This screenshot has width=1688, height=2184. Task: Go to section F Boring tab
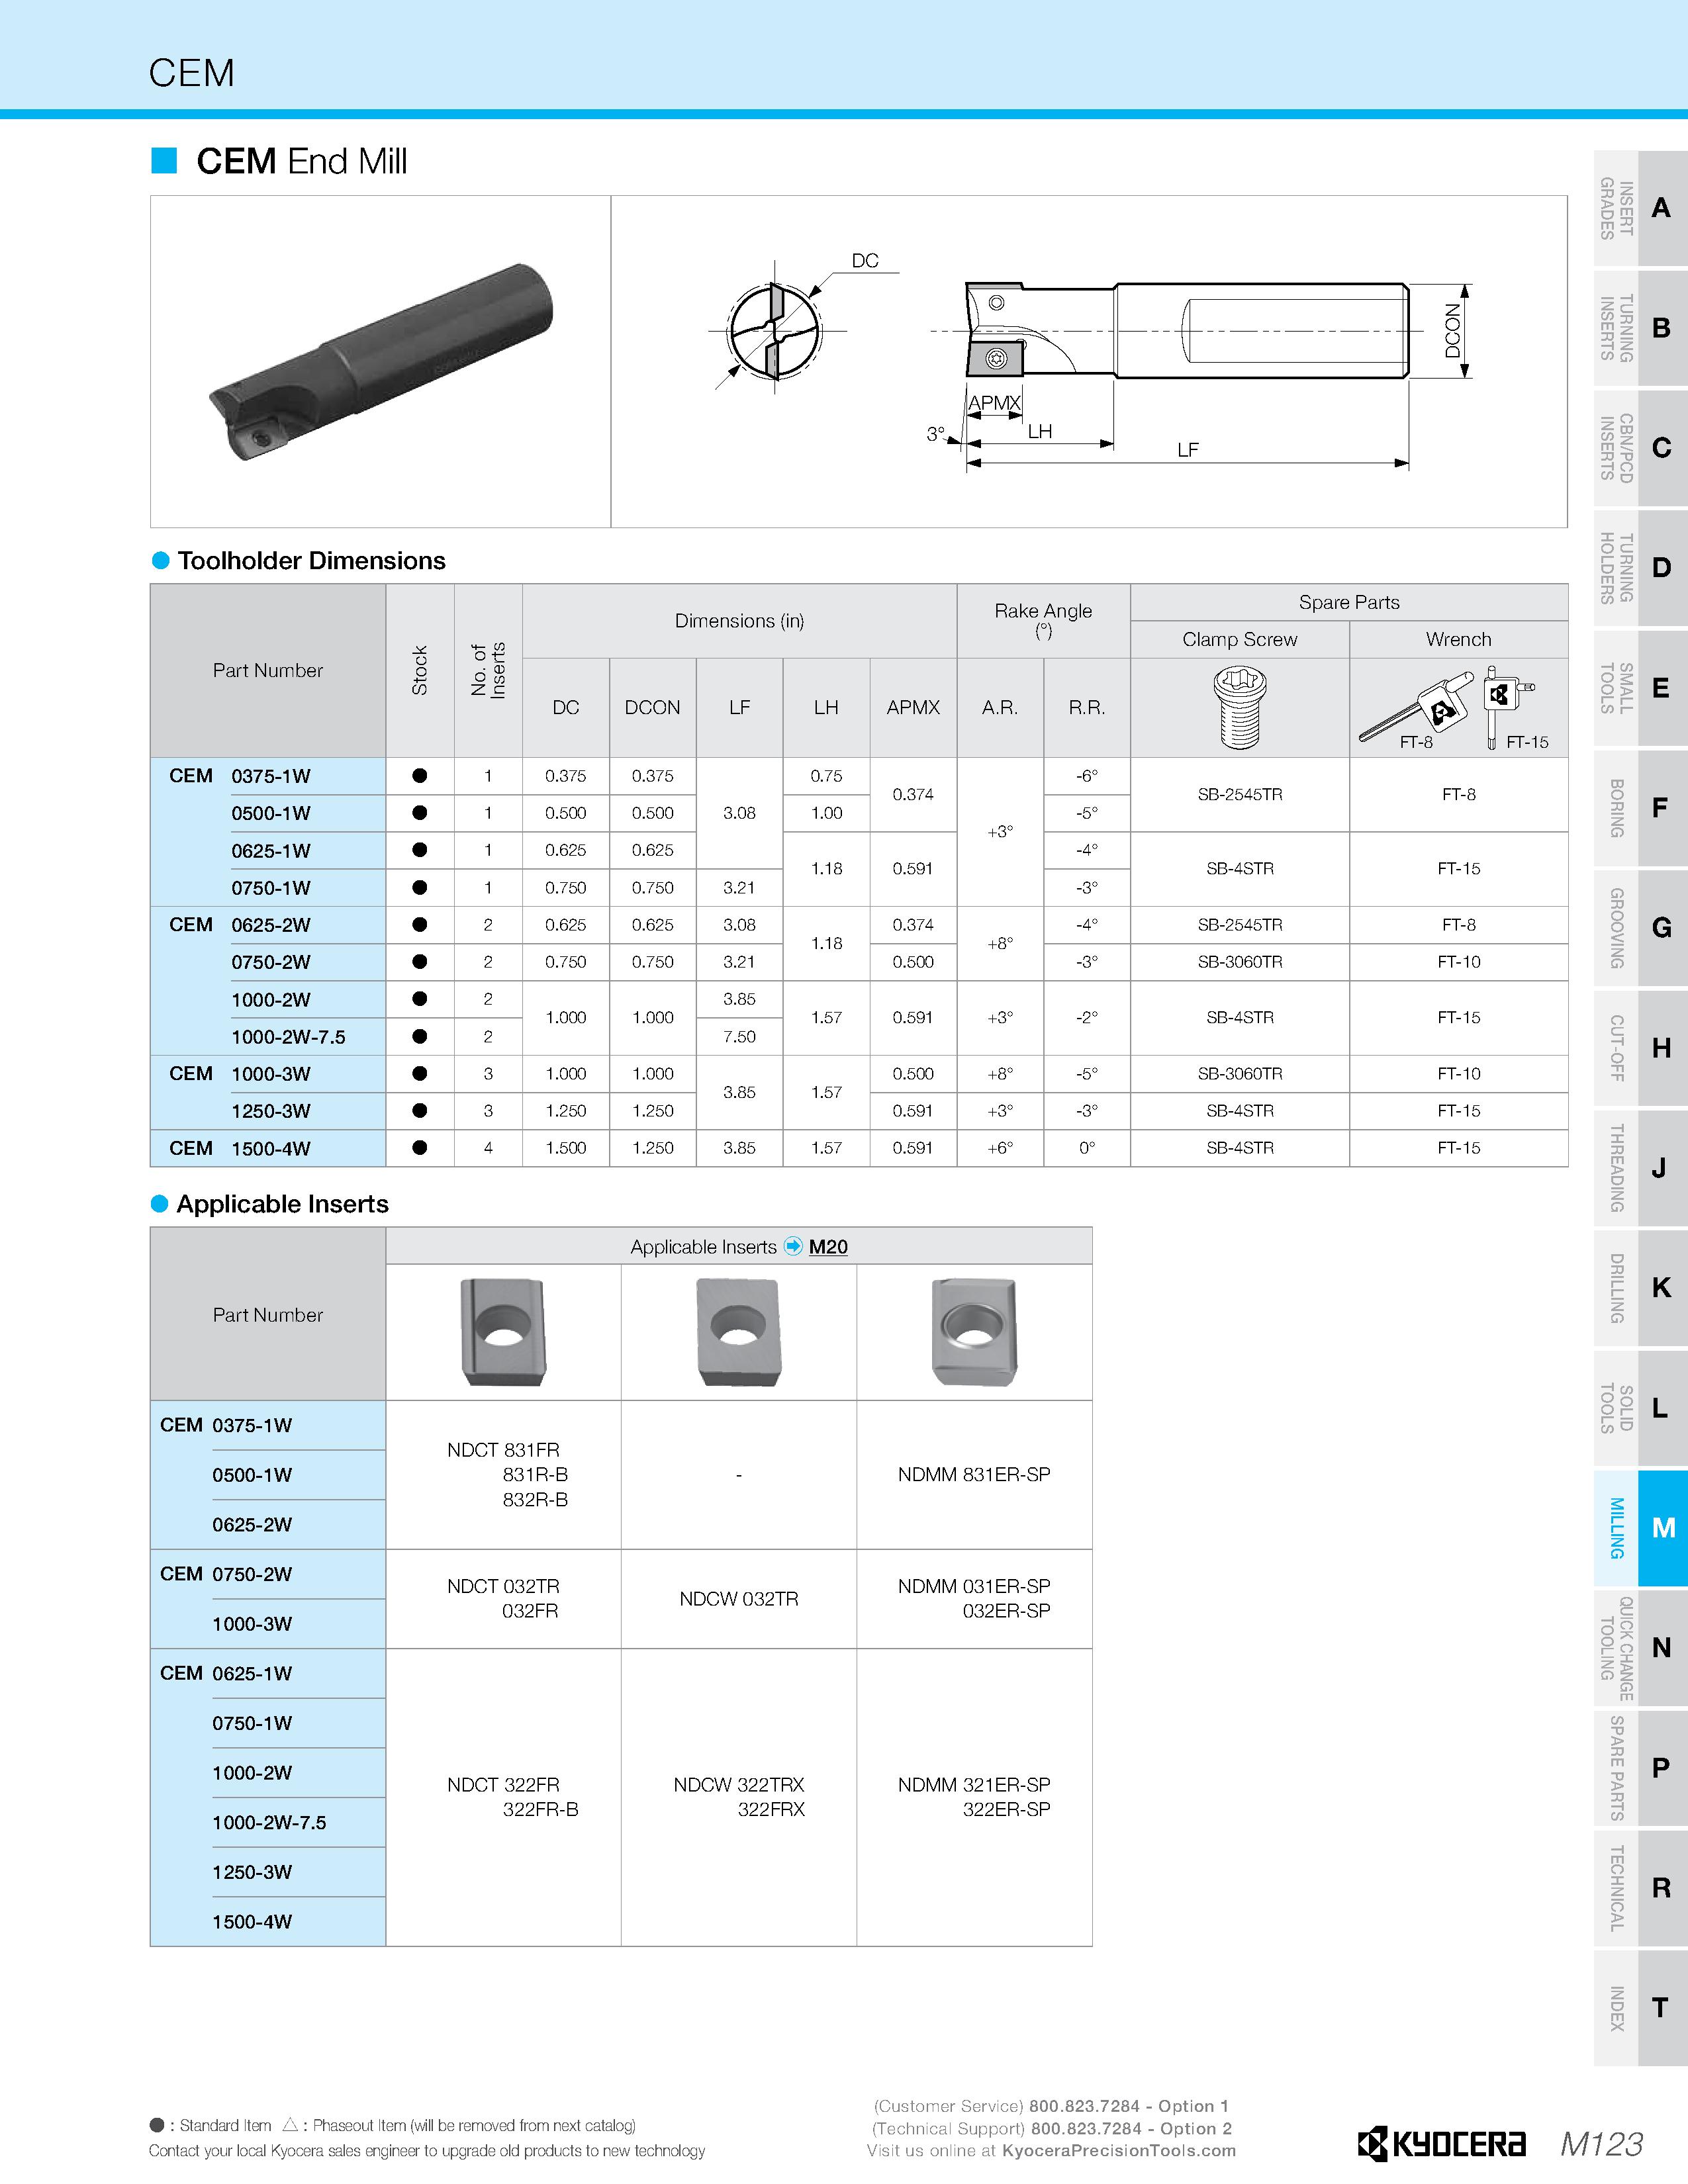(1640, 808)
